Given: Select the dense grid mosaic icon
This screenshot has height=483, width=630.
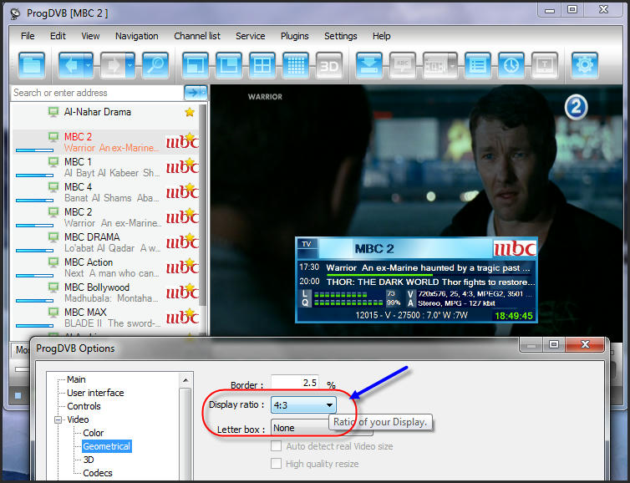Looking at the screenshot, I should click(x=296, y=65).
